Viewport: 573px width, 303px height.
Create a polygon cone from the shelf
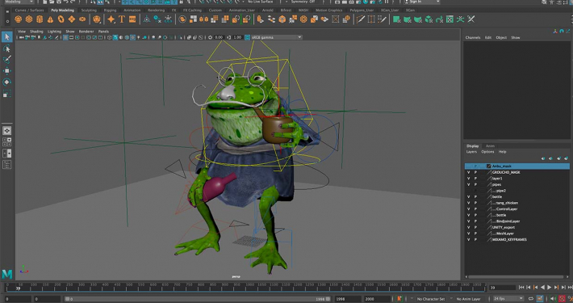50,19
